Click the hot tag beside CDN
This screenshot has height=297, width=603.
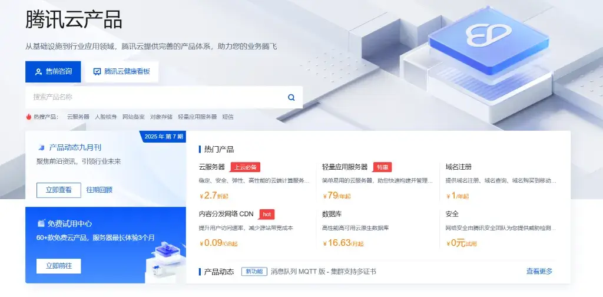click(267, 214)
